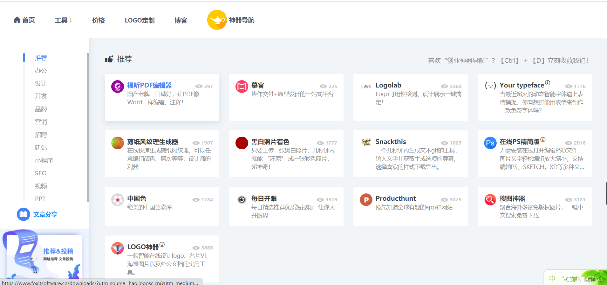607x285 pixels.
Task: Click the info circle next to Your typeface
Action: pos(548,83)
